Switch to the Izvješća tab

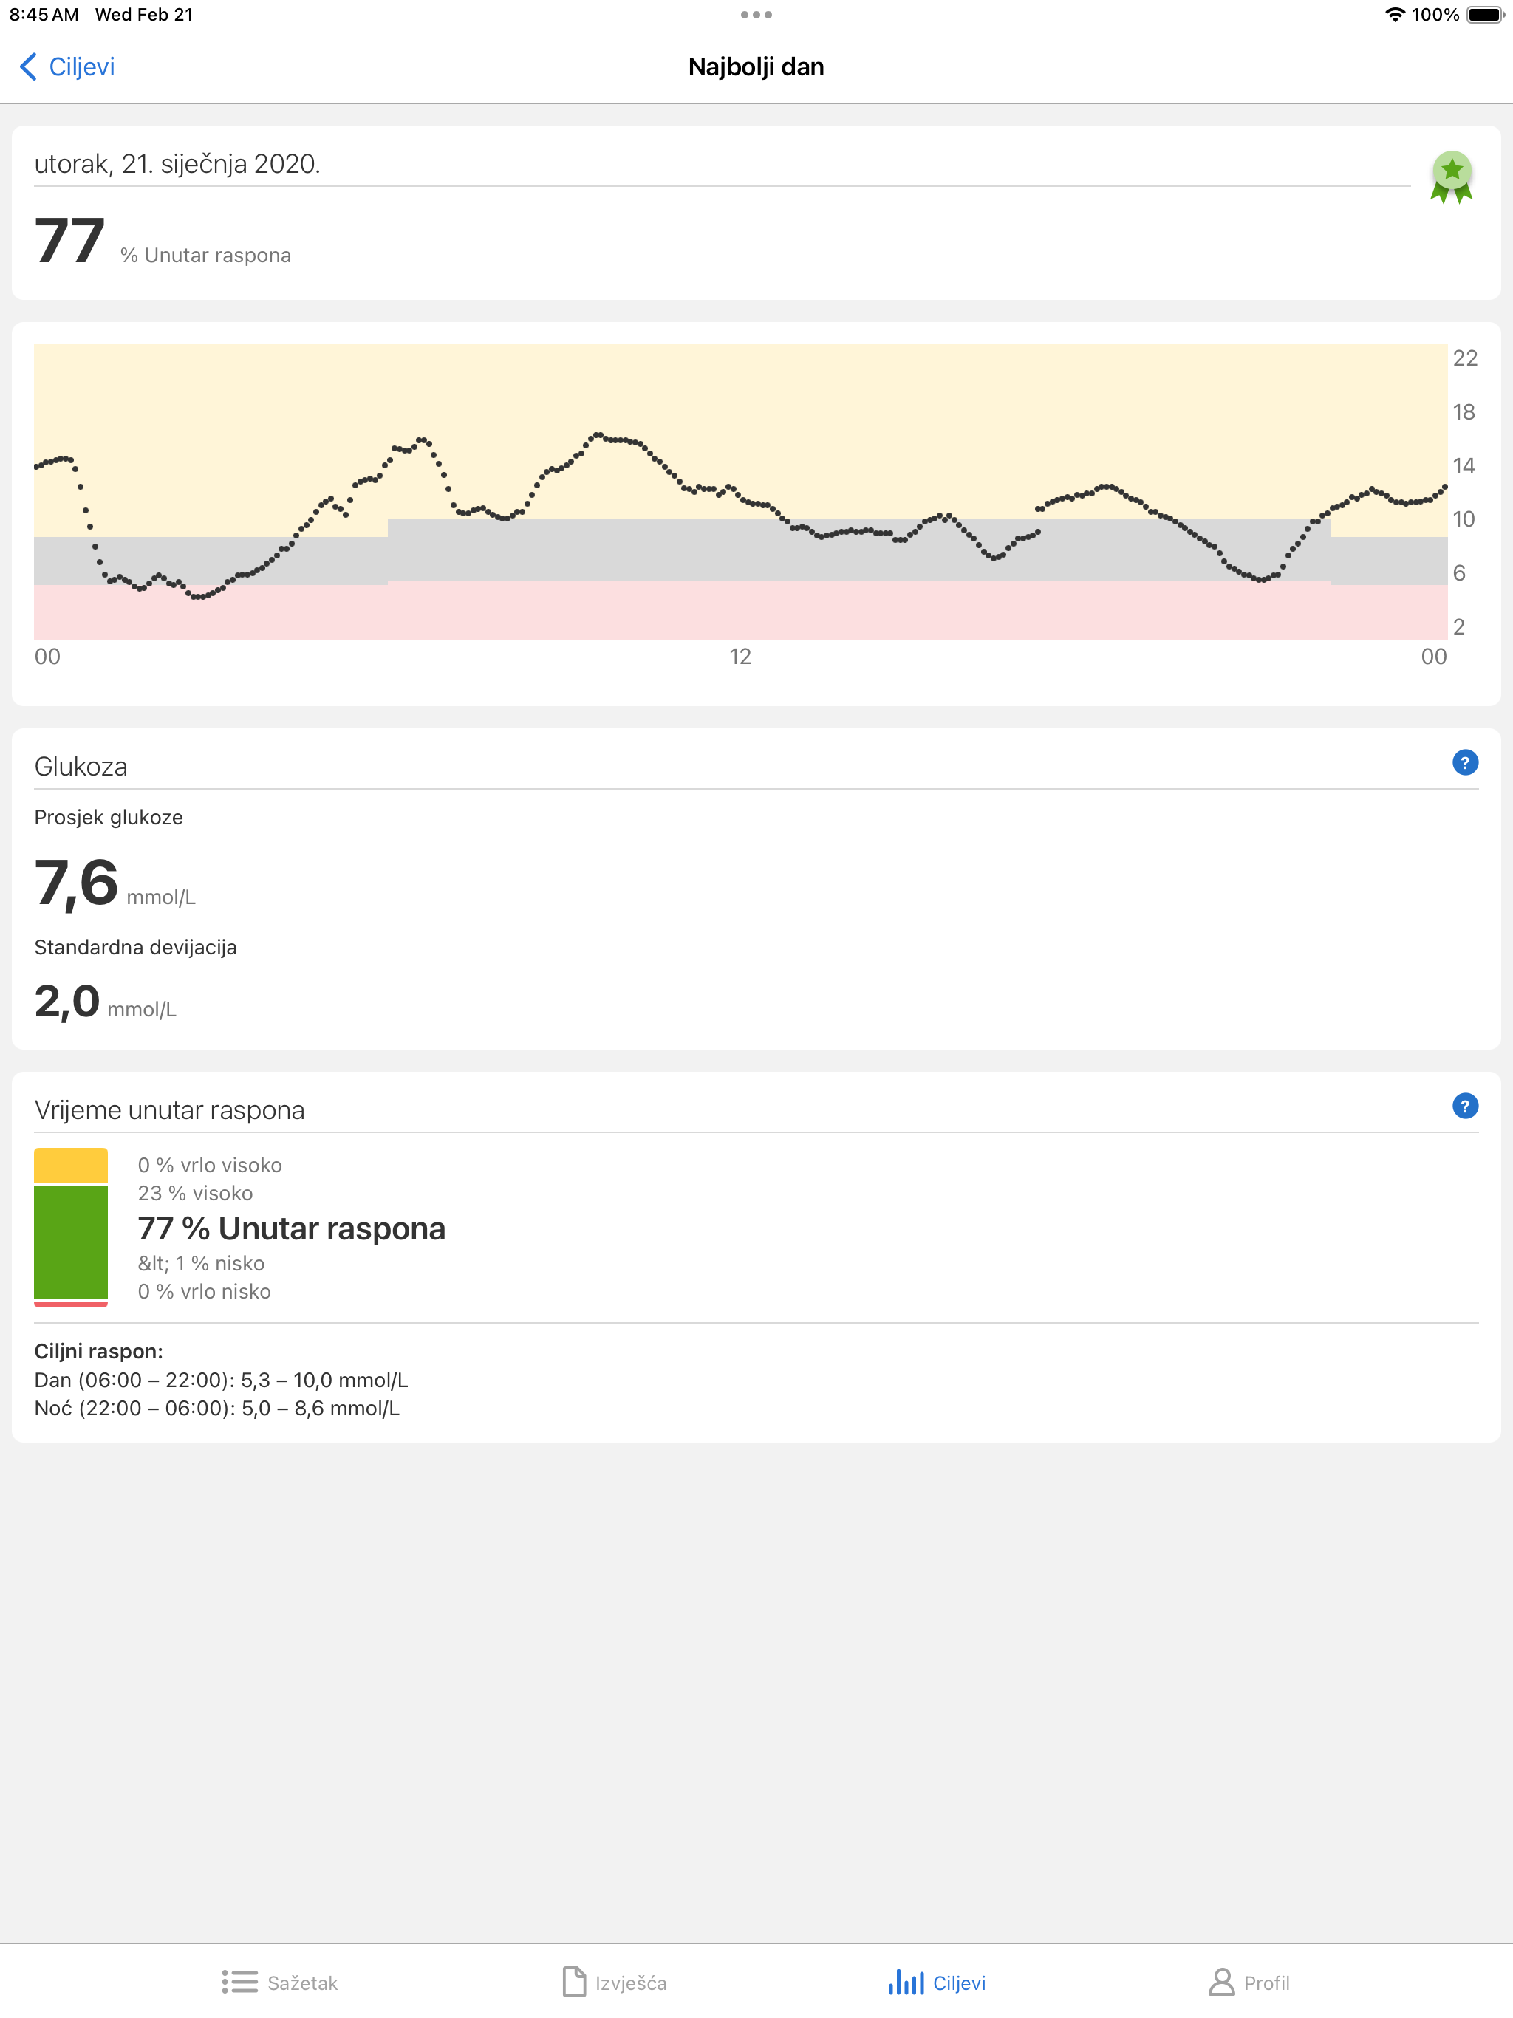[x=631, y=1983]
